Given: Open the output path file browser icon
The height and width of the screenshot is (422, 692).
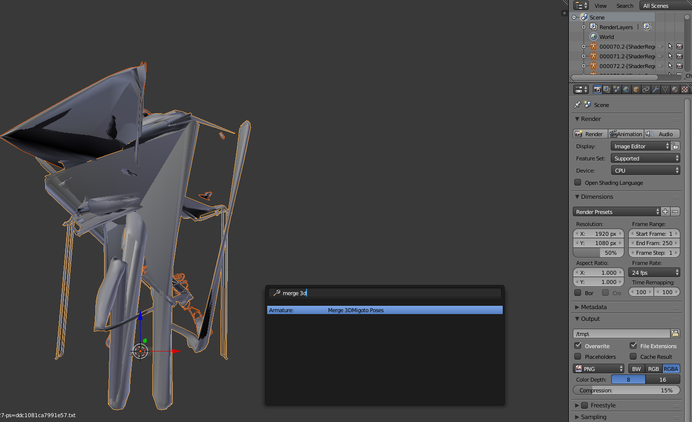Looking at the screenshot, I should click(x=675, y=334).
